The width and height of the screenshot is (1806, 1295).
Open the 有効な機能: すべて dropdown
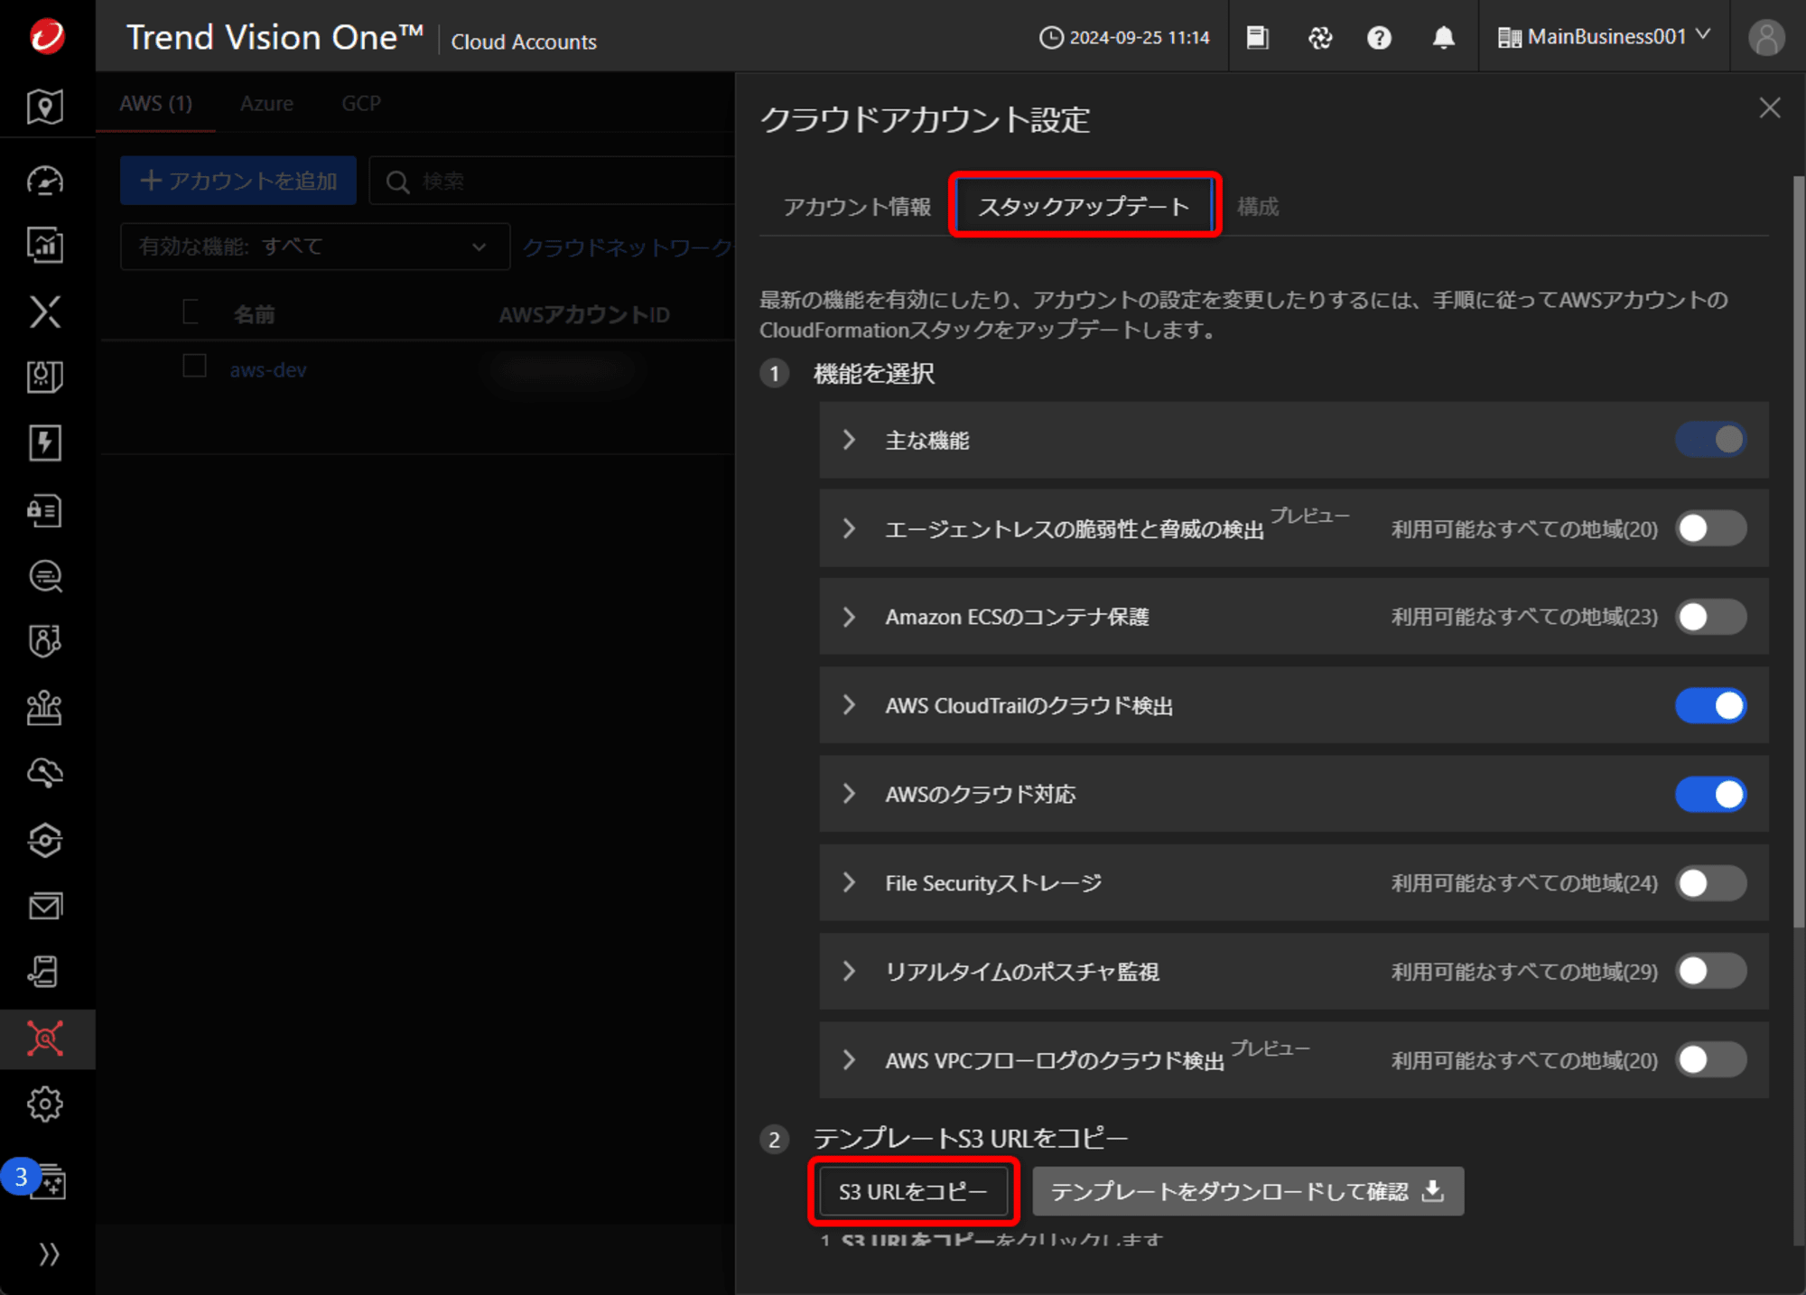pyautogui.click(x=315, y=247)
